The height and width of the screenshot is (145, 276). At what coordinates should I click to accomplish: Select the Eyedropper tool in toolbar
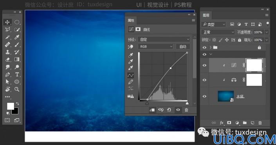click(x=17, y=37)
